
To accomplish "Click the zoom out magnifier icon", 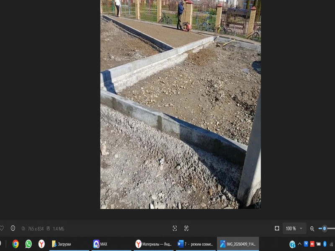I will (312, 228).
